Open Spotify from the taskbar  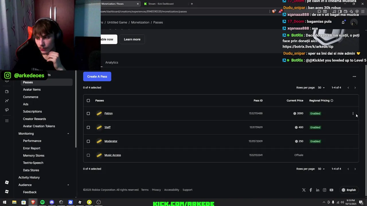point(42,202)
